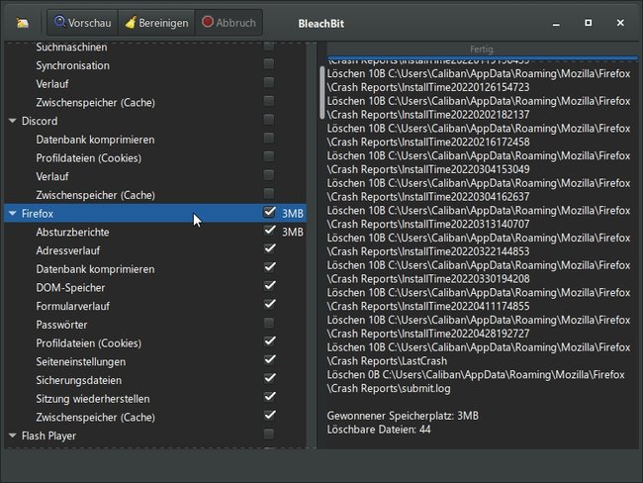Click the Löschbare Dateien: 44 line

click(x=379, y=430)
